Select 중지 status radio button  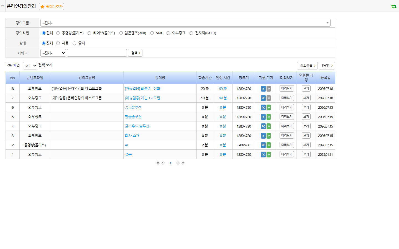pos(74,43)
